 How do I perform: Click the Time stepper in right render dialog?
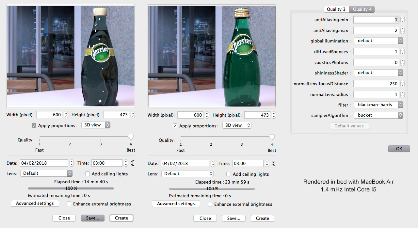[x=267, y=163]
